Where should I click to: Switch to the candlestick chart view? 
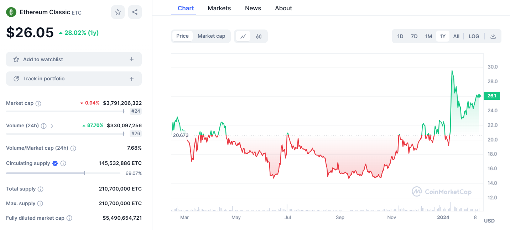259,36
